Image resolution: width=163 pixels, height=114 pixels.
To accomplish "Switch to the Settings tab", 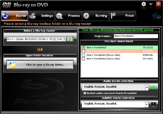I will coord(42,16).
